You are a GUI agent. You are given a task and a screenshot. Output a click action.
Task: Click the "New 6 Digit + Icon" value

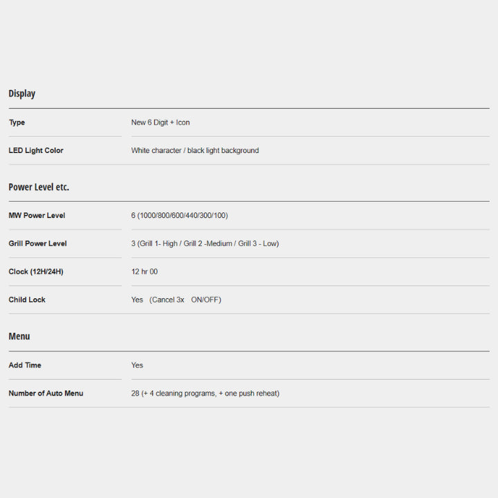pos(160,122)
